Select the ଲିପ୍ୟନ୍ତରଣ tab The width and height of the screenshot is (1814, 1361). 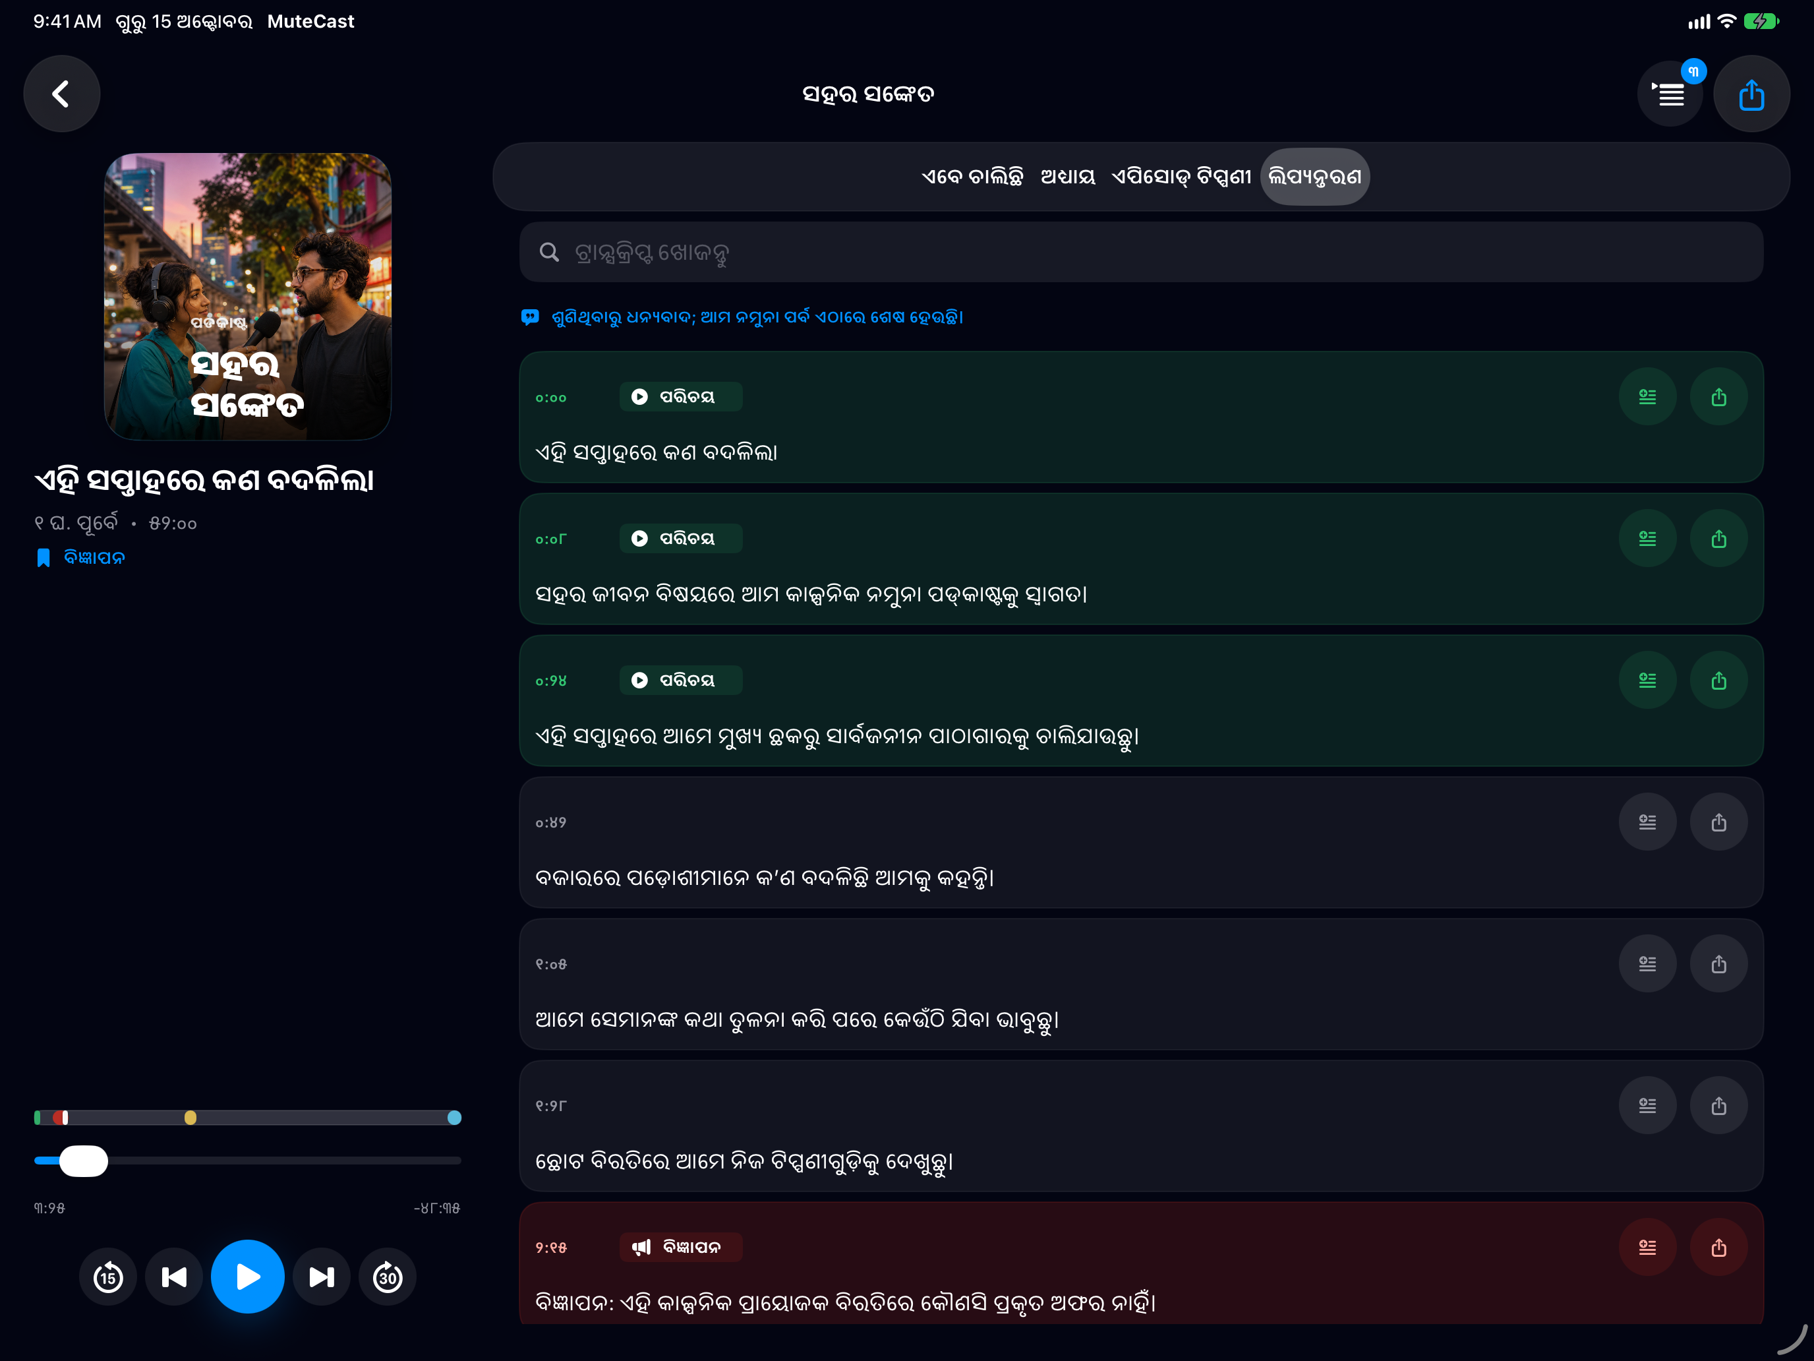[x=1314, y=176]
